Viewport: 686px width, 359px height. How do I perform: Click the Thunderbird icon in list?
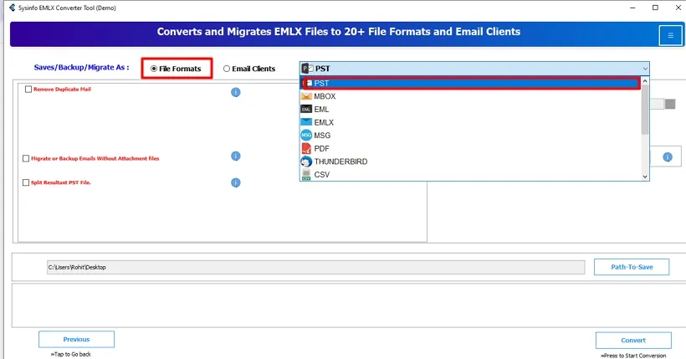point(306,162)
